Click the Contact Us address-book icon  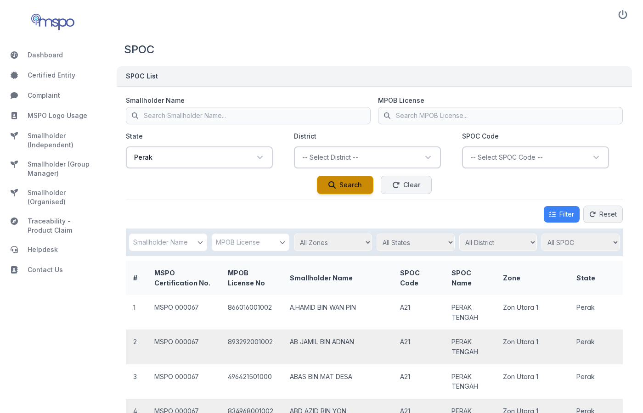click(x=14, y=270)
